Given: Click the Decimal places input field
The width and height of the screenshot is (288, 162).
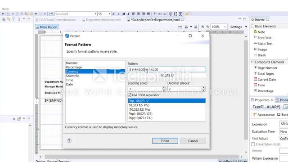Looking at the screenshot, I should point(184,89).
